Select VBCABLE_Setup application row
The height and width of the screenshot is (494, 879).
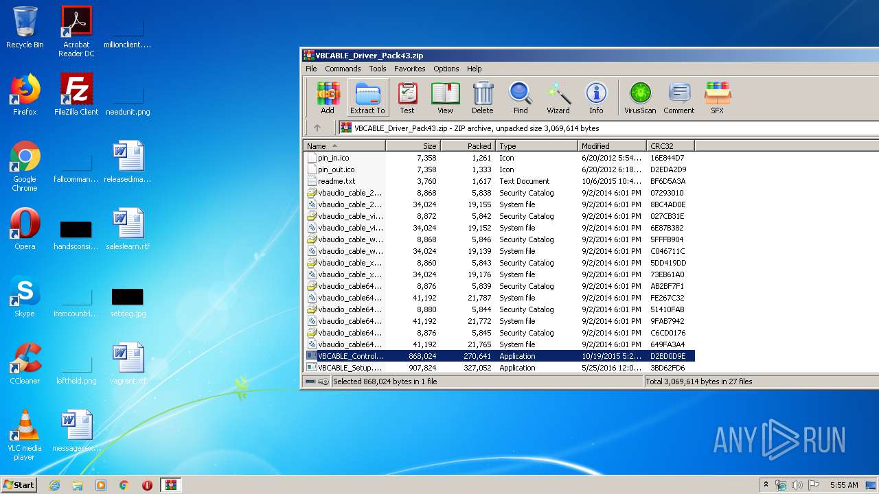click(499, 368)
